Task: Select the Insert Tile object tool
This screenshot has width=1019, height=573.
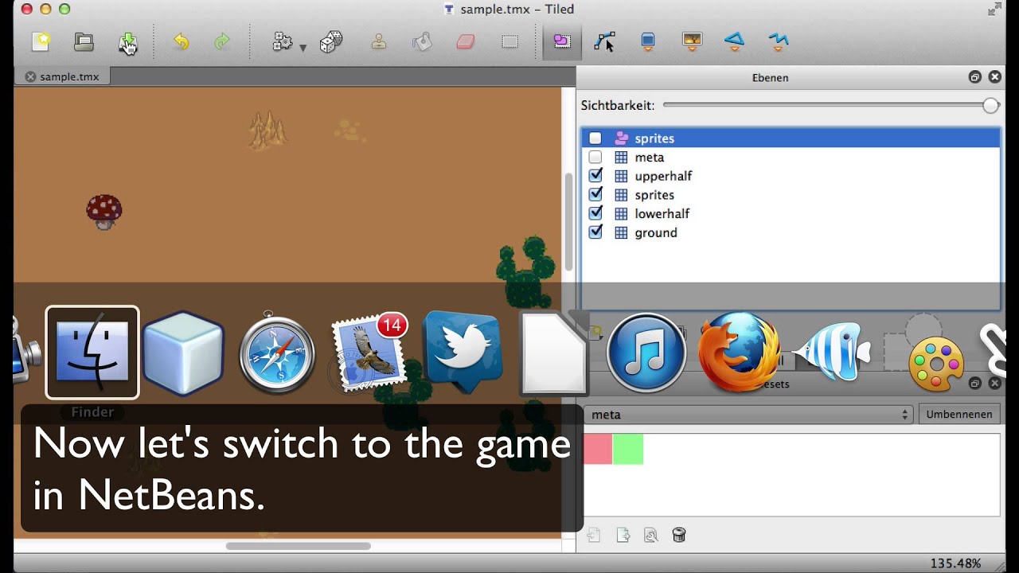Action: 693,41
